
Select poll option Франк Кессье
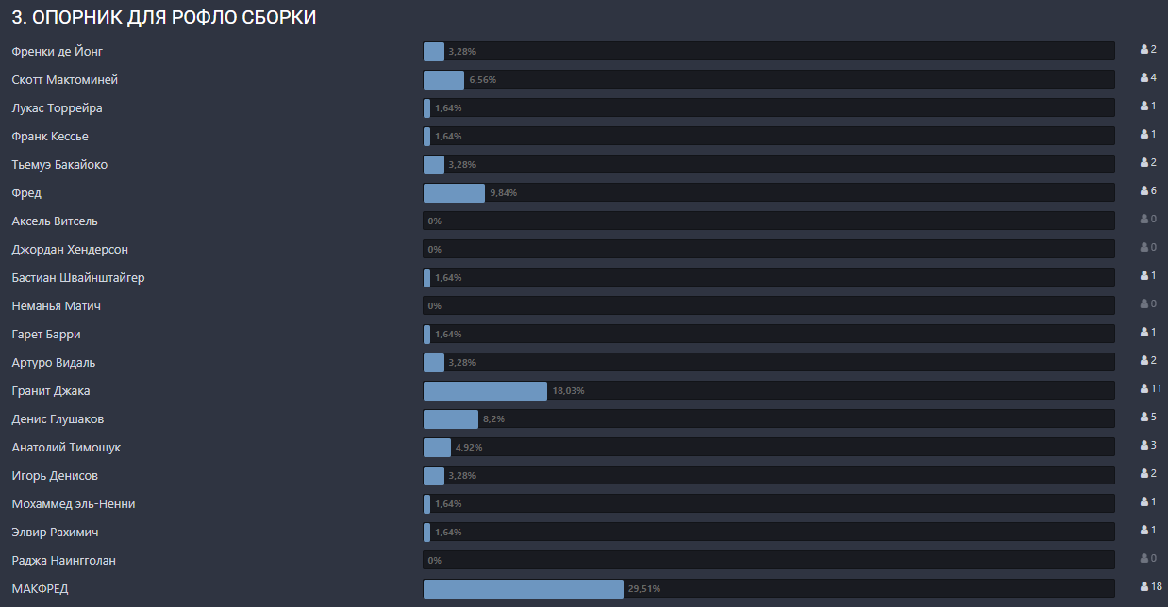pyautogui.click(x=50, y=137)
